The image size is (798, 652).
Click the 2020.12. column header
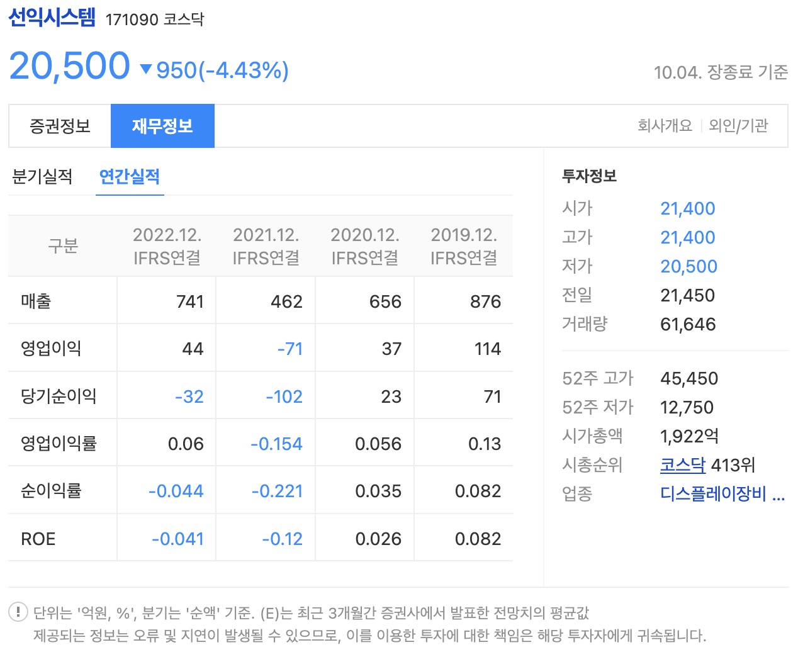click(x=365, y=246)
